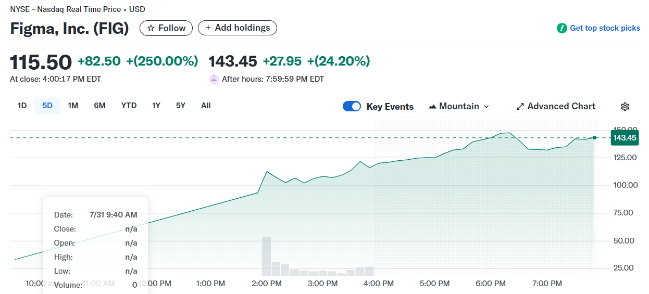Viewport: 649px width, 294px height.
Task: Click the 5:00 PM x-axis label
Action: point(435,284)
